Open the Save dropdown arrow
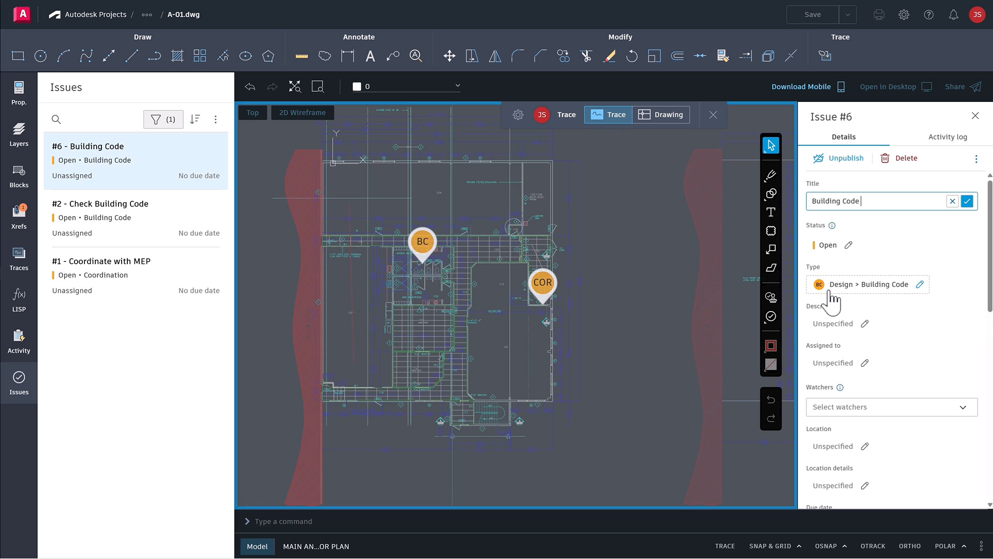Viewport: 993px width, 559px height. 847,14
